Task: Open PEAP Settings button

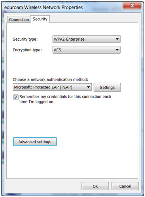Action: (x=107, y=87)
